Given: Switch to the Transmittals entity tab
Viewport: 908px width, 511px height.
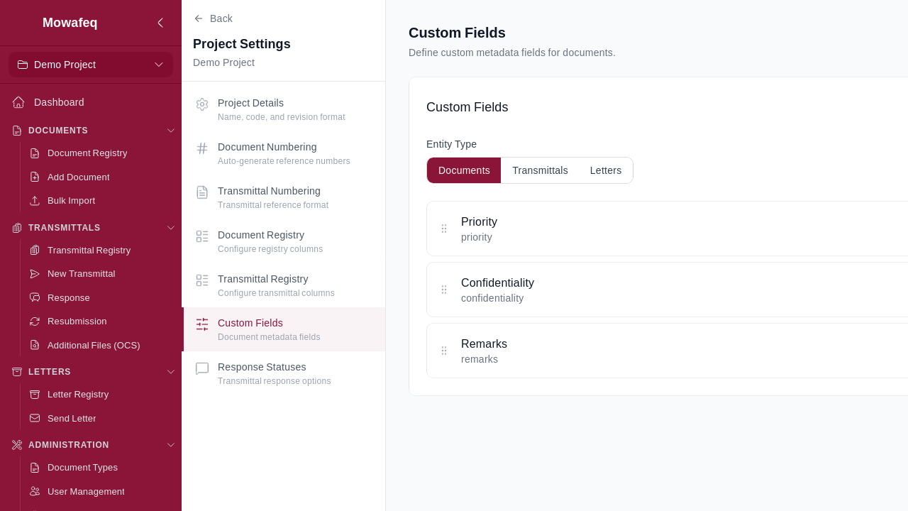Looking at the screenshot, I should (x=540, y=170).
